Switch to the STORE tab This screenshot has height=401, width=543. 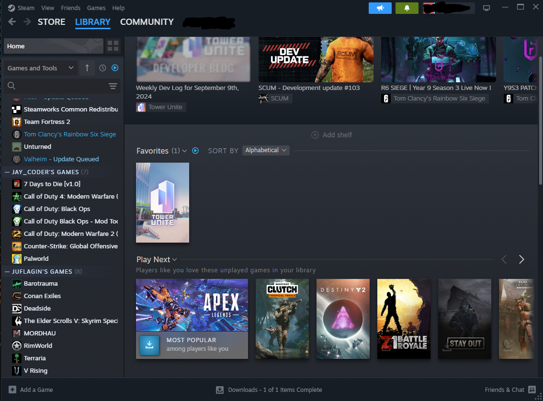tap(51, 22)
